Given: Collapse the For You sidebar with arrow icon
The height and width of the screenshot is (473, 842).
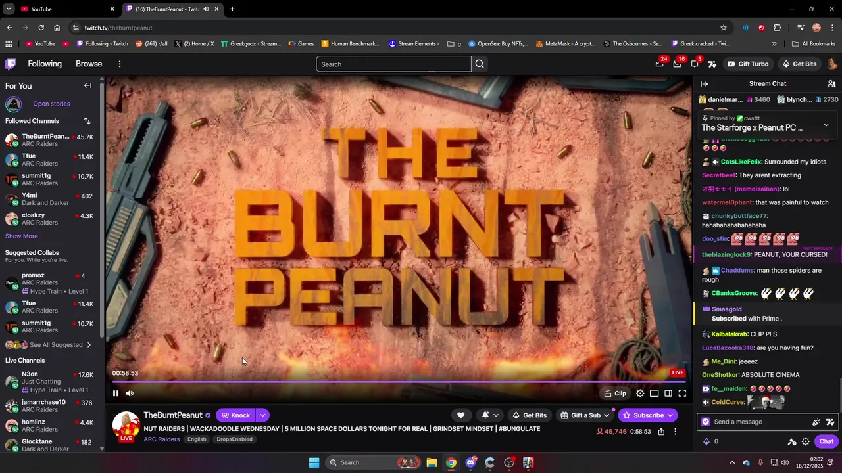Looking at the screenshot, I should coord(87,85).
